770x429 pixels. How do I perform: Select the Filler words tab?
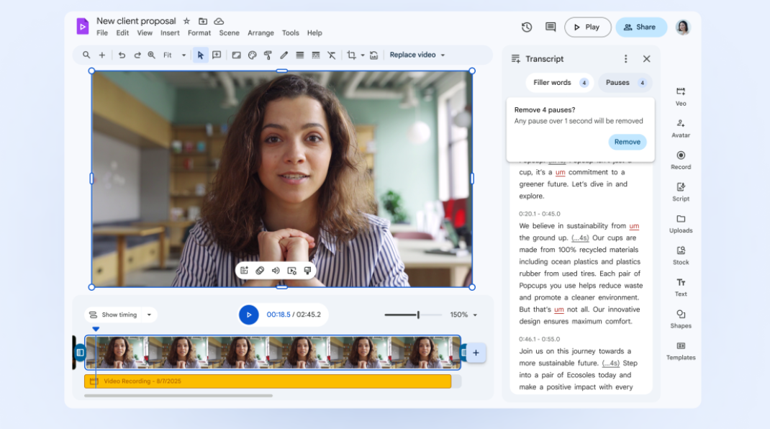tap(559, 83)
